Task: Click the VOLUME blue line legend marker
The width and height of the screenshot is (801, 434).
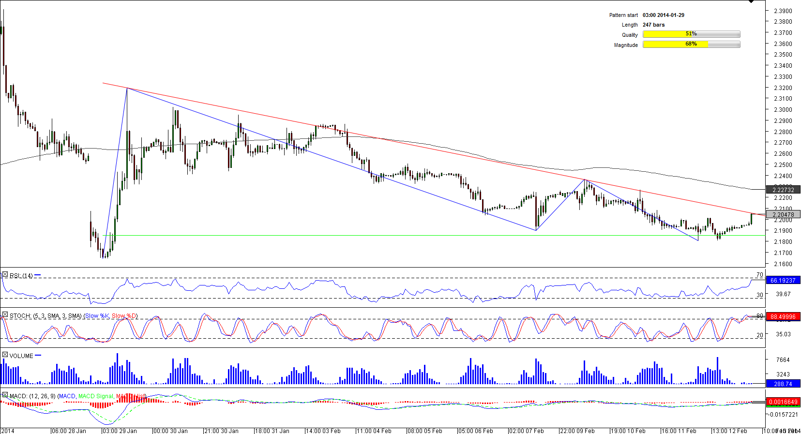Action: 38,356
